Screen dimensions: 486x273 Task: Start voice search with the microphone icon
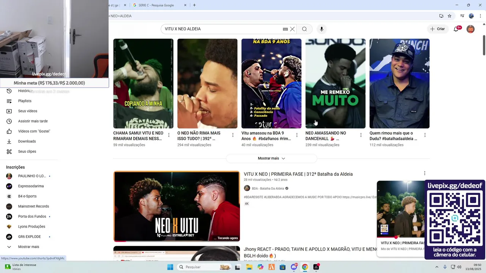pyautogui.click(x=322, y=29)
